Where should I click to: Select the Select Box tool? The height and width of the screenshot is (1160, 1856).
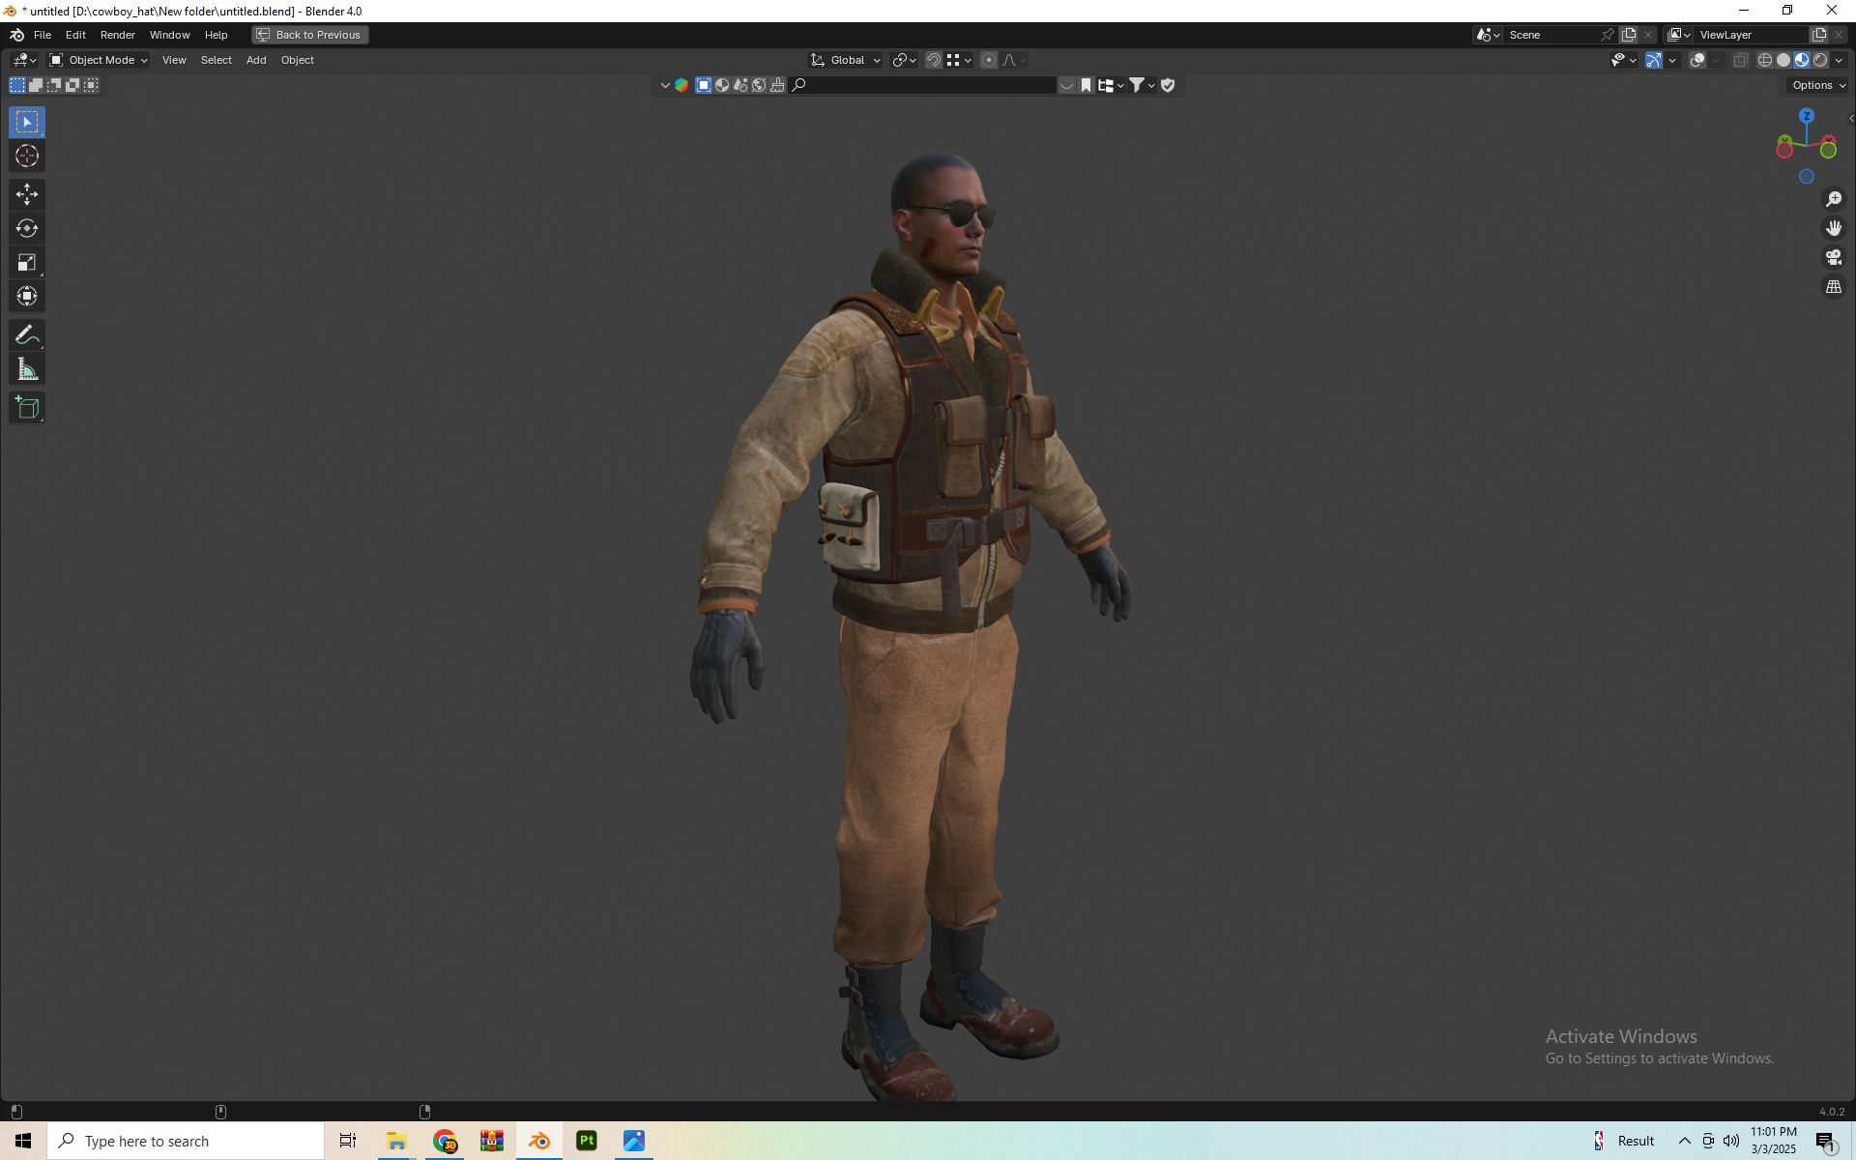coord(27,122)
